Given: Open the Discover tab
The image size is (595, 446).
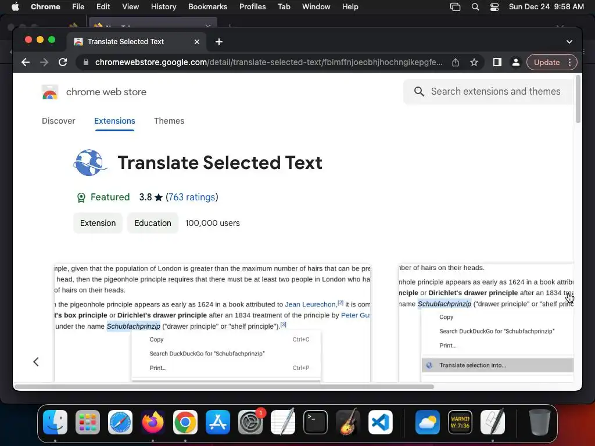Looking at the screenshot, I should pyautogui.click(x=59, y=121).
